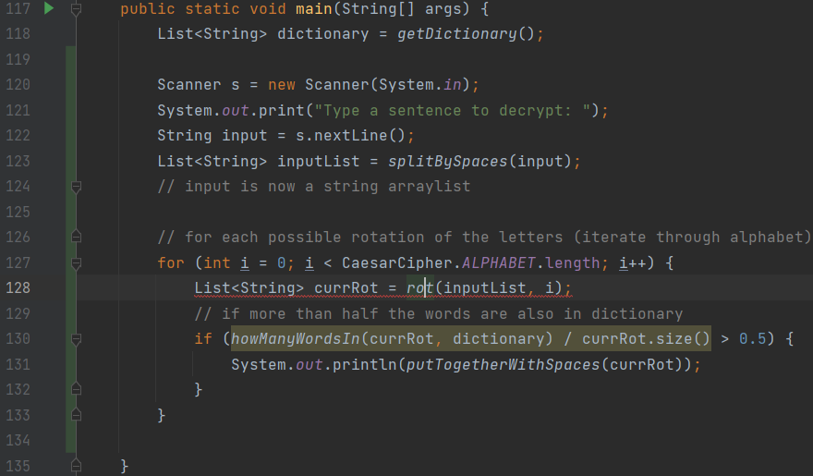This screenshot has height=476, width=813.
Task: Click the fold end marker at line 135
Action: click(x=76, y=466)
